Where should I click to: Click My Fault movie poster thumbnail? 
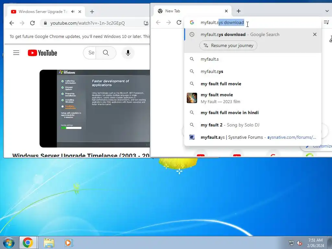[x=192, y=98]
